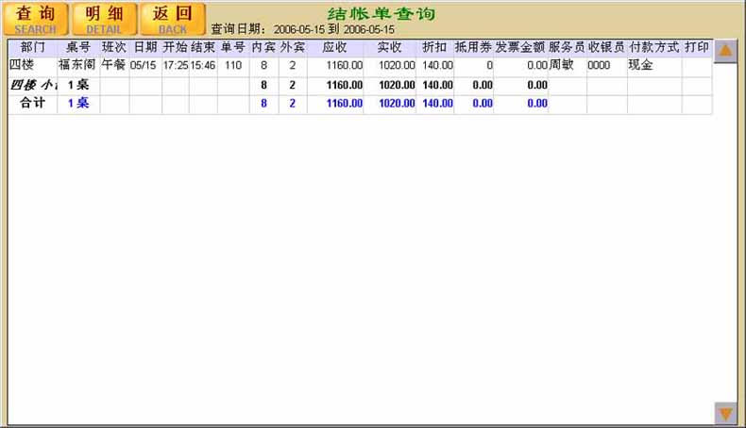Click the 发票金额 column header

click(x=520, y=47)
